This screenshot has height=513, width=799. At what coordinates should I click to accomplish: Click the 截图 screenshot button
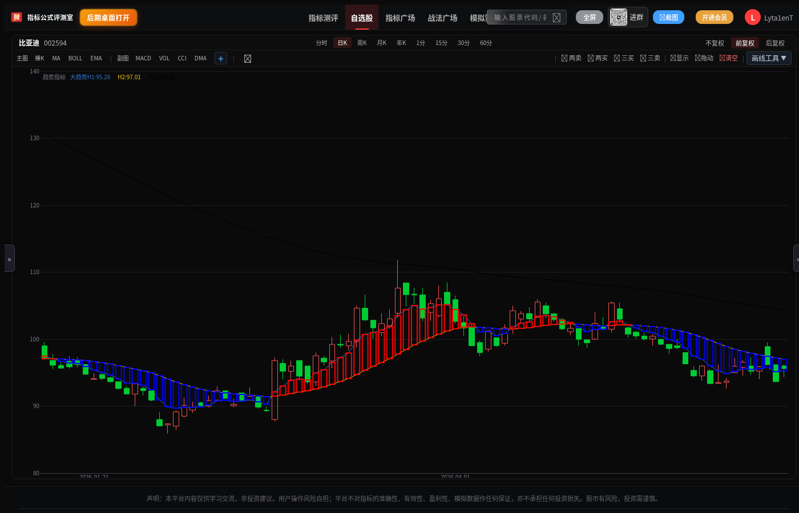[668, 17]
